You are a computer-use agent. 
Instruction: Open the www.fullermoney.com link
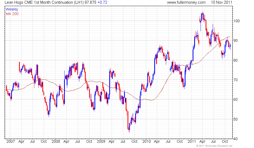click(x=186, y=2)
